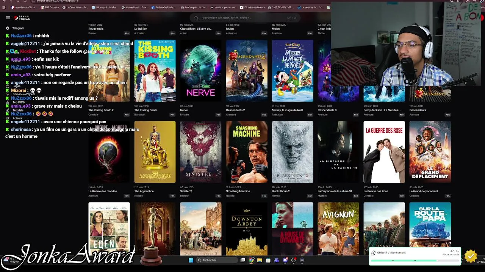Image resolution: width=485 pixels, height=272 pixels.
Task: Click the Senpai Stream logo
Action: [22, 17]
